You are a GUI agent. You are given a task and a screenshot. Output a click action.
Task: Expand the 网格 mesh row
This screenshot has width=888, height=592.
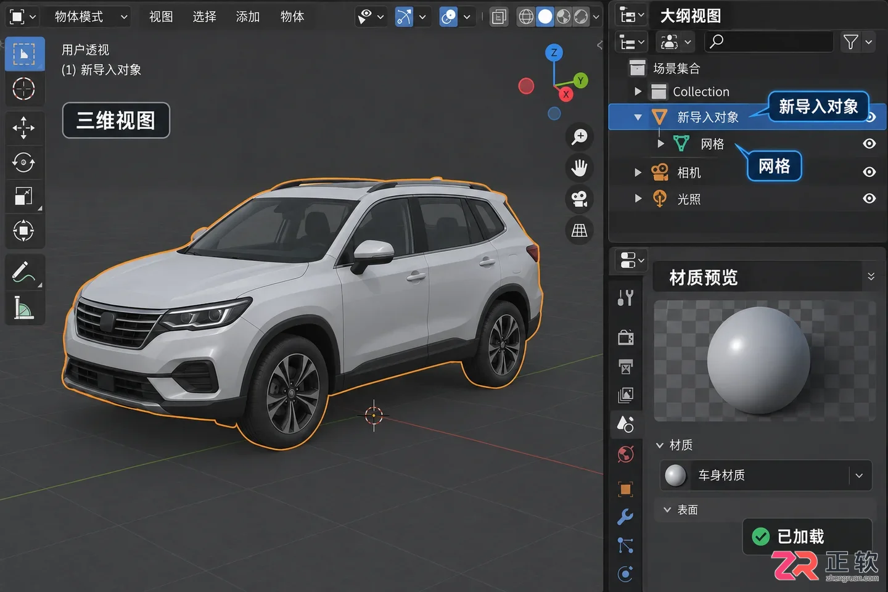[x=660, y=144]
